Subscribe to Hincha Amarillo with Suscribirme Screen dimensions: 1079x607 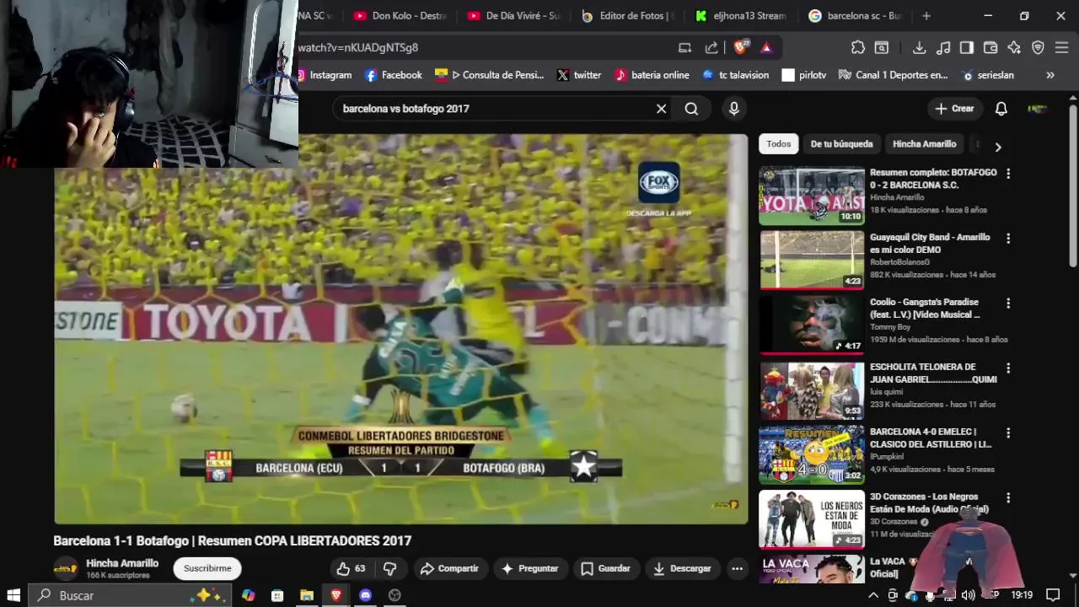click(x=207, y=568)
